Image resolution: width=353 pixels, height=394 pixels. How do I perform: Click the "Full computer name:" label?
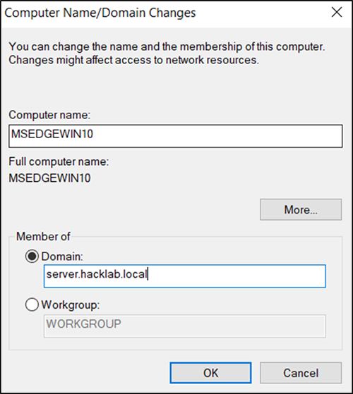[59, 161]
